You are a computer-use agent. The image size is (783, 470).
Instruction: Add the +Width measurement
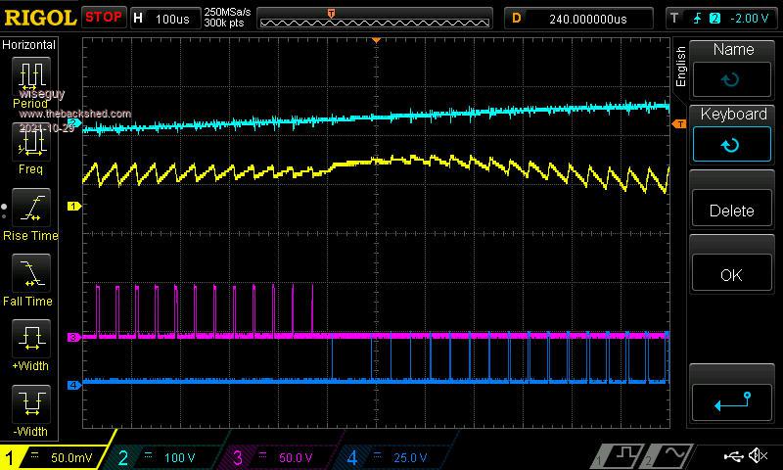tap(32, 339)
